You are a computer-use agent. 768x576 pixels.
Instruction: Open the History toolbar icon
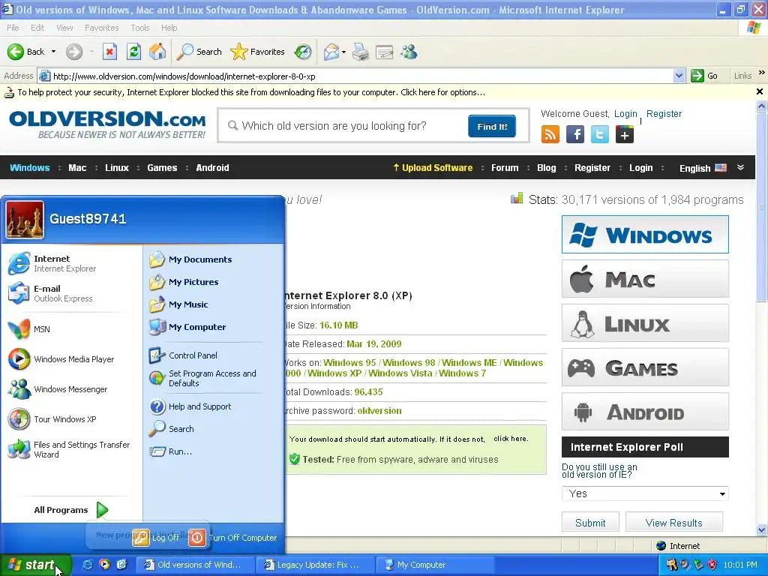pos(303,52)
